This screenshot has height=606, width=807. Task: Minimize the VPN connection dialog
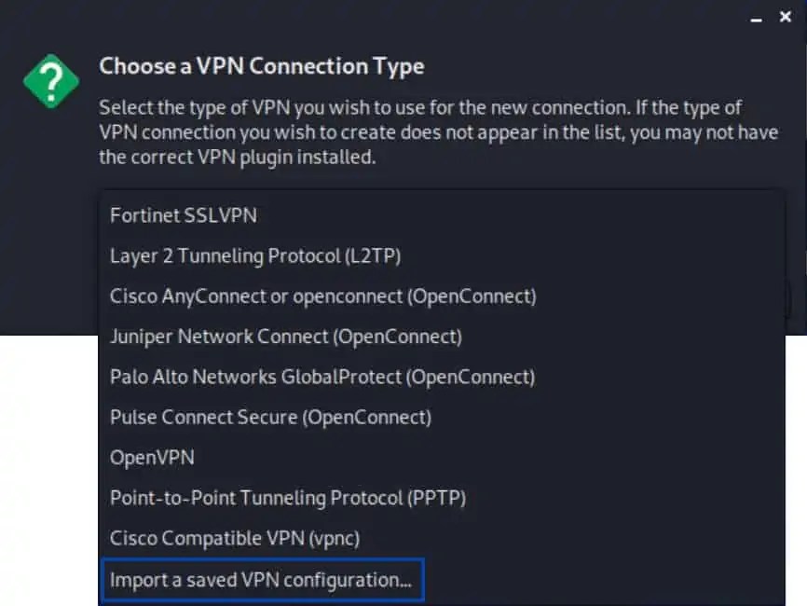(x=758, y=17)
